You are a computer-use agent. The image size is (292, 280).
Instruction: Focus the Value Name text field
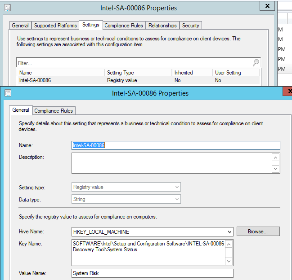pos(152,273)
